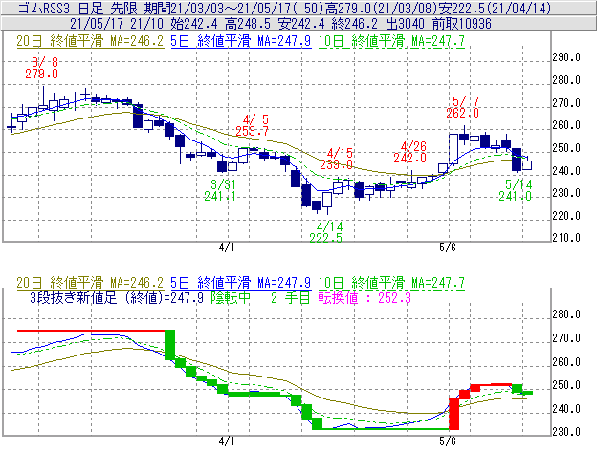Click the 5/6 date label under the lower chart
The image size is (597, 452).
pyautogui.click(x=448, y=441)
